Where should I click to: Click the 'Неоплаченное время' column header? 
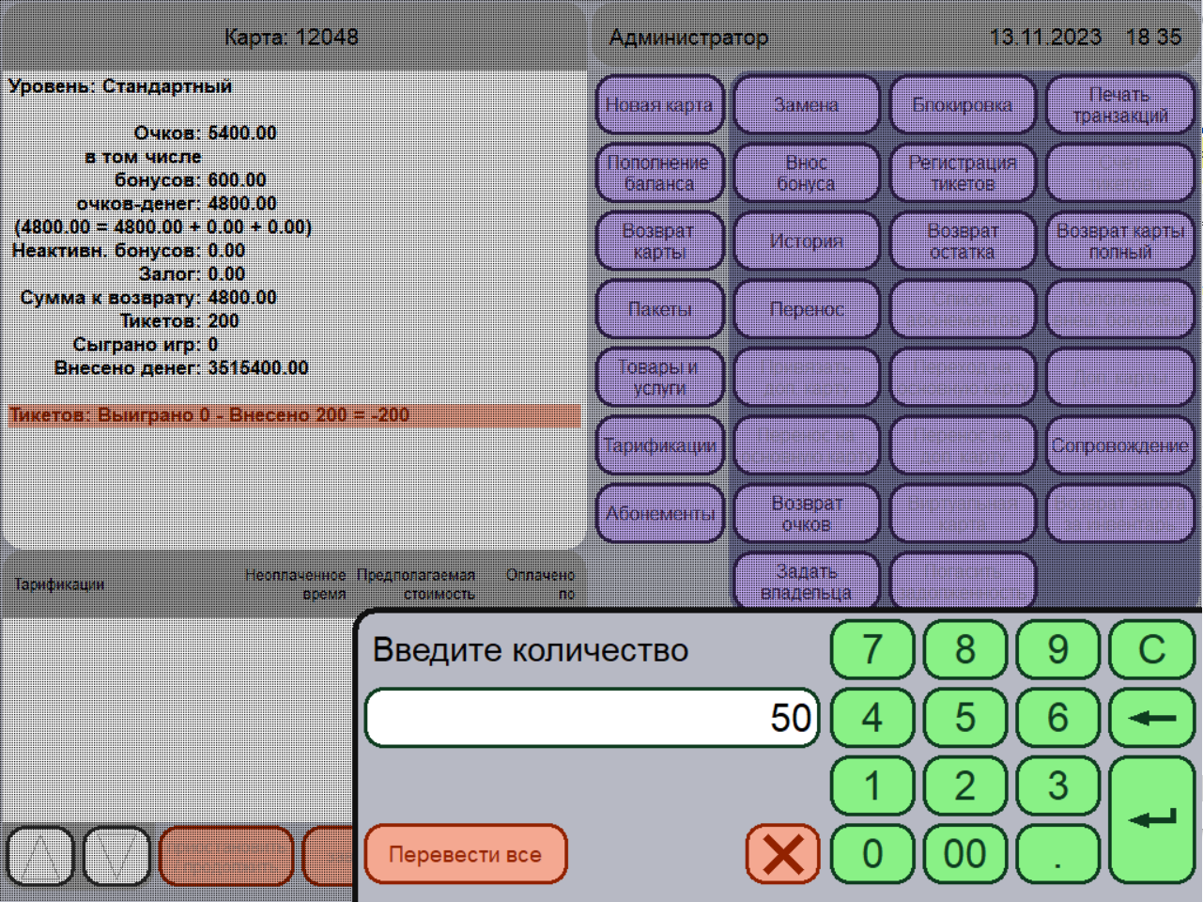(295, 583)
